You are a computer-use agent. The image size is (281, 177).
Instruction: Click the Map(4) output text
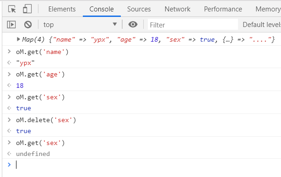tap(148, 39)
